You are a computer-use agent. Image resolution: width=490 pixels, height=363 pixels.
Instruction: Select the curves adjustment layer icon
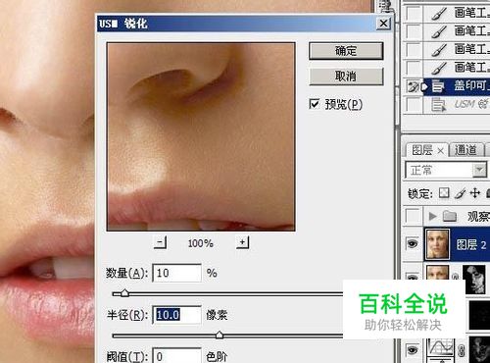tap(441, 348)
